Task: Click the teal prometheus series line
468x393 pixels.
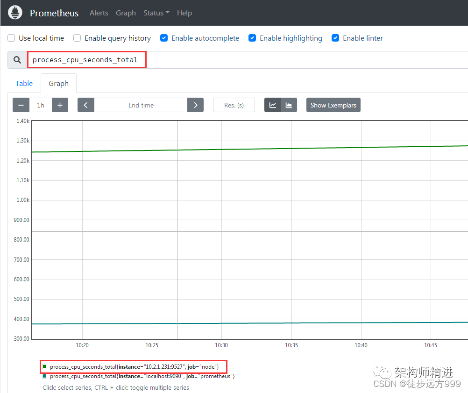Action: (249, 323)
